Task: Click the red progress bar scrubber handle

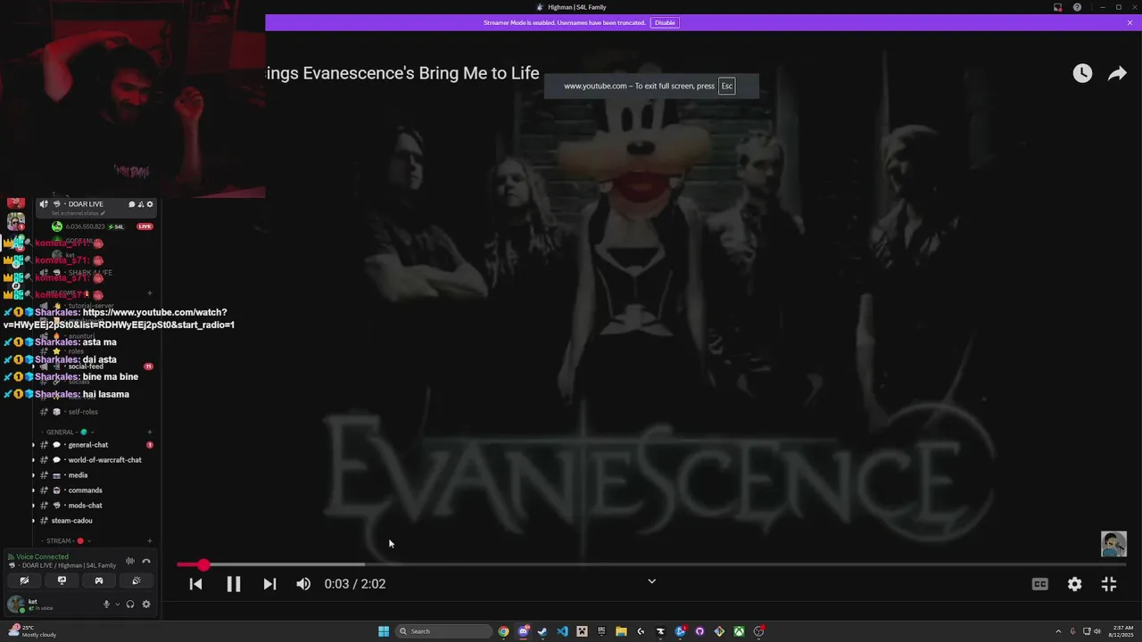Action: click(203, 564)
